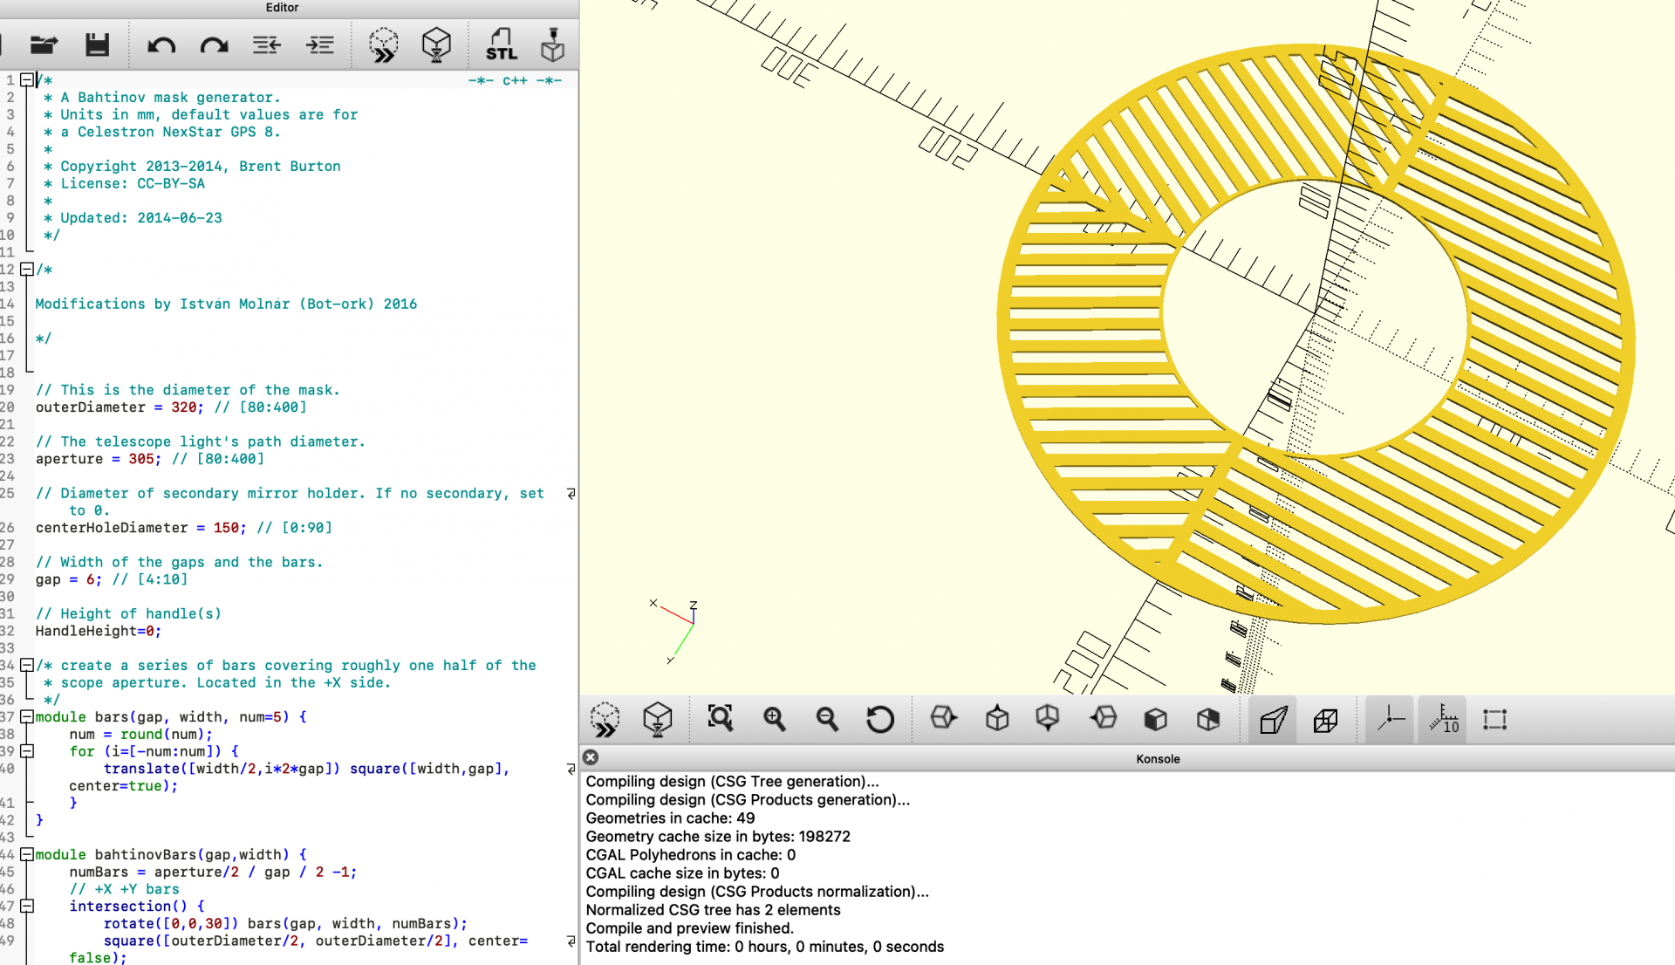Toggle the axes display
The image size is (1675, 965).
pos(1390,720)
